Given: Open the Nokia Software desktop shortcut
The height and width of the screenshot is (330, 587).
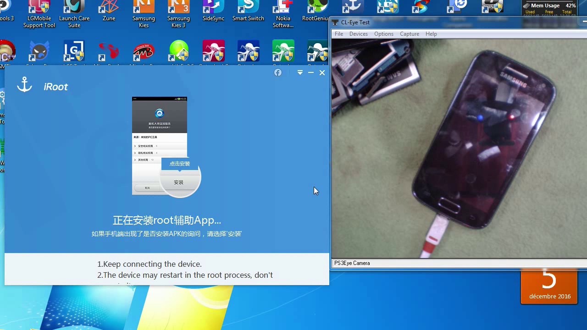Looking at the screenshot, I should [x=283, y=15].
